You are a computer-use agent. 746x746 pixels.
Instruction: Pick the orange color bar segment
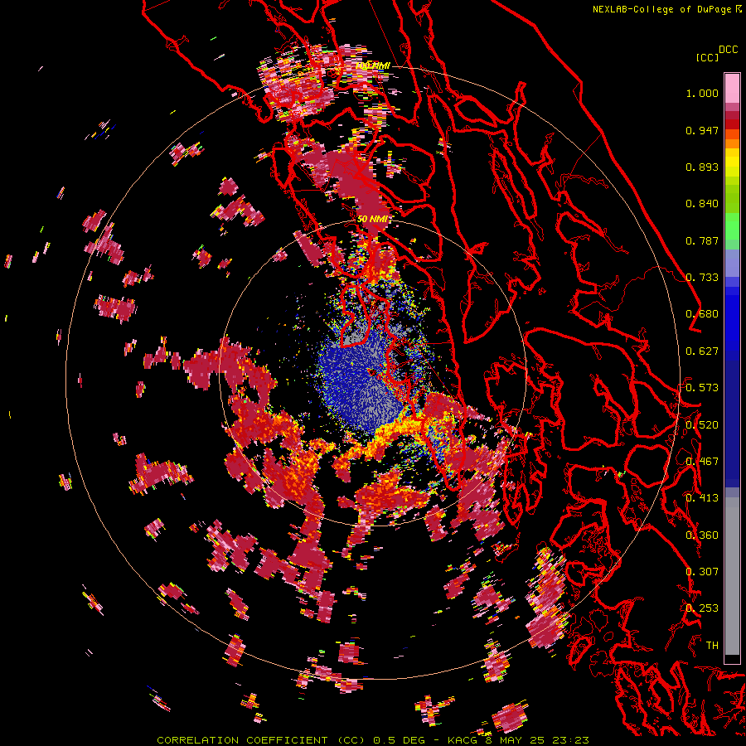[732, 143]
